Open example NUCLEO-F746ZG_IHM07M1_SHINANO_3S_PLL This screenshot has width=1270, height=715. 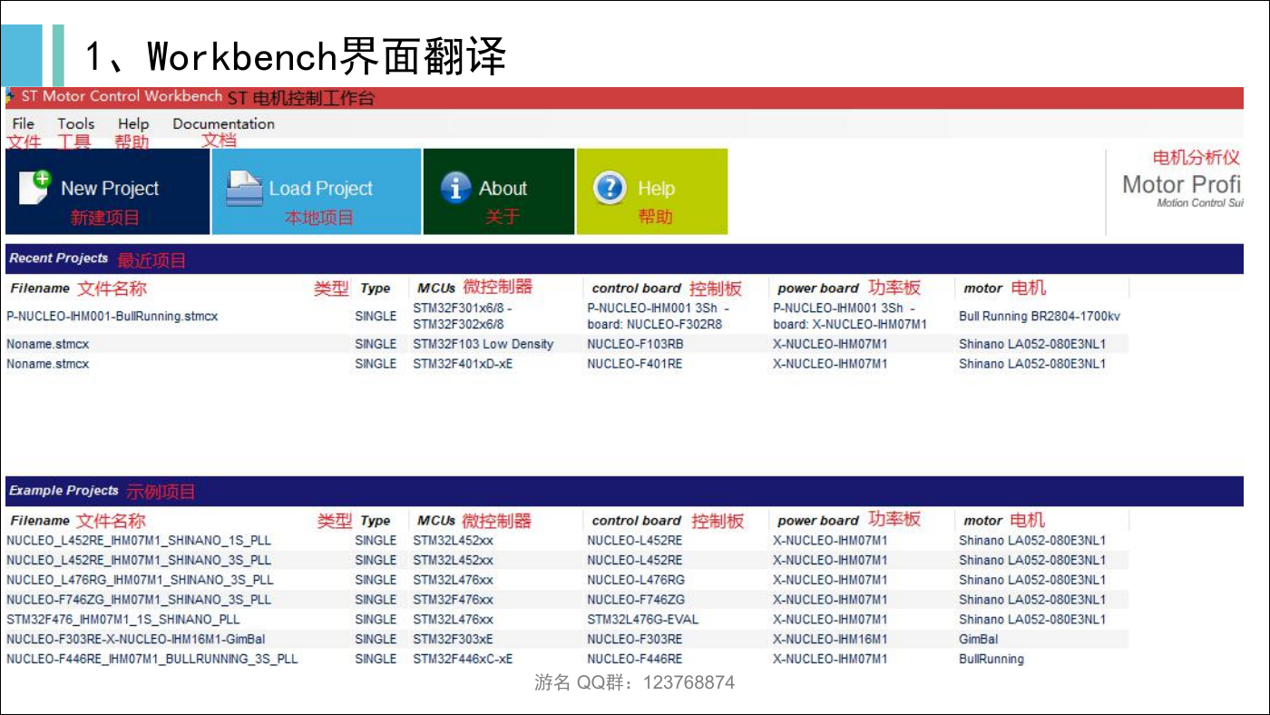click(x=139, y=600)
